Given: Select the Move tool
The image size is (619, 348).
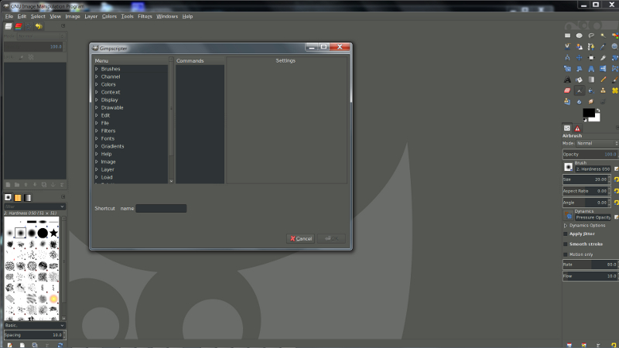Looking at the screenshot, I should pos(579,57).
